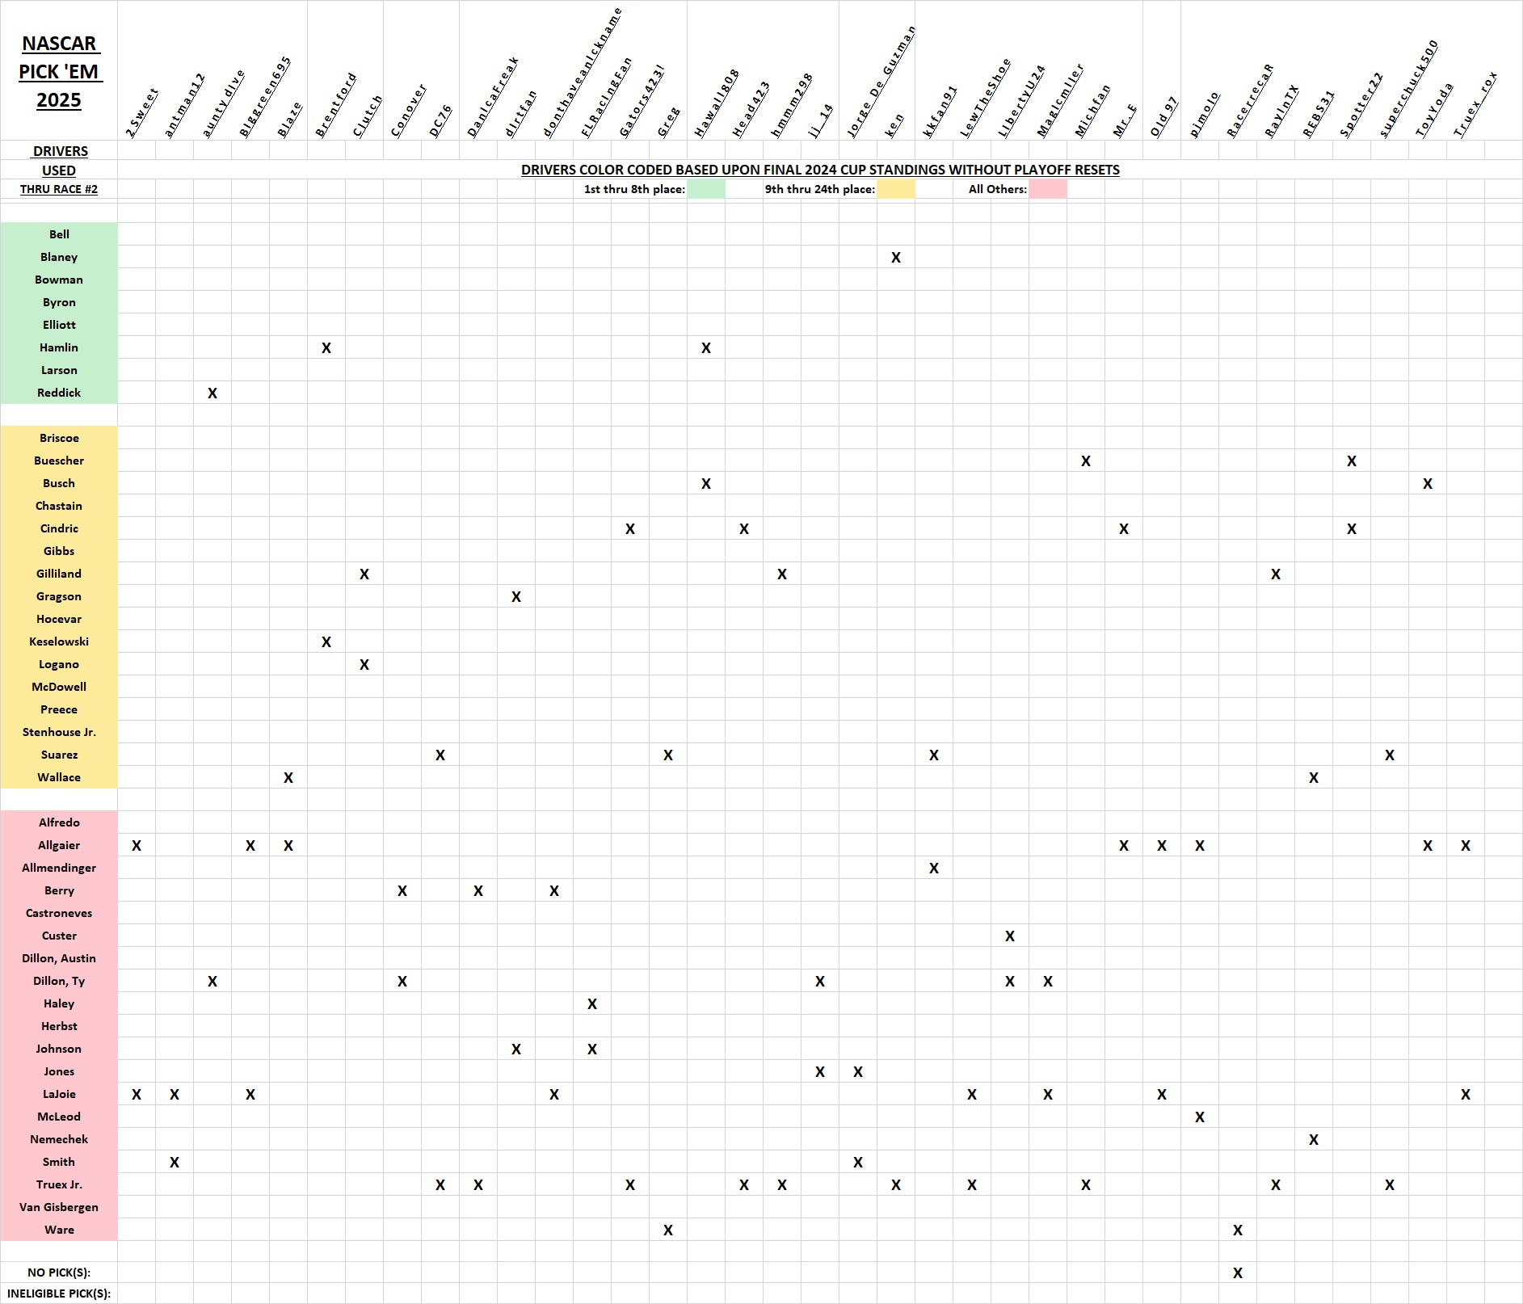The height and width of the screenshot is (1304, 1523).
Task: Select the Van Gisbergen row label
Action: pyautogui.click(x=59, y=1207)
